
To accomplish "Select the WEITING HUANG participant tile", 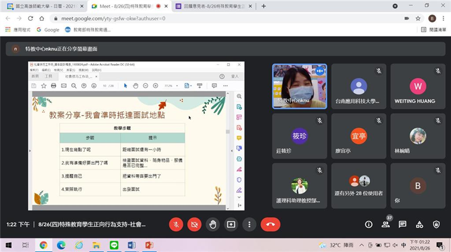I will (417, 86).
